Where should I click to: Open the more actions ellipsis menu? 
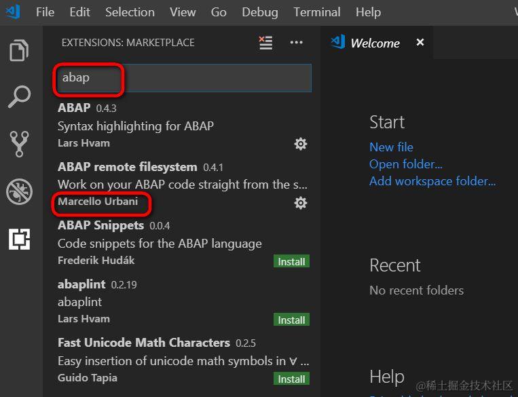pos(296,42)
